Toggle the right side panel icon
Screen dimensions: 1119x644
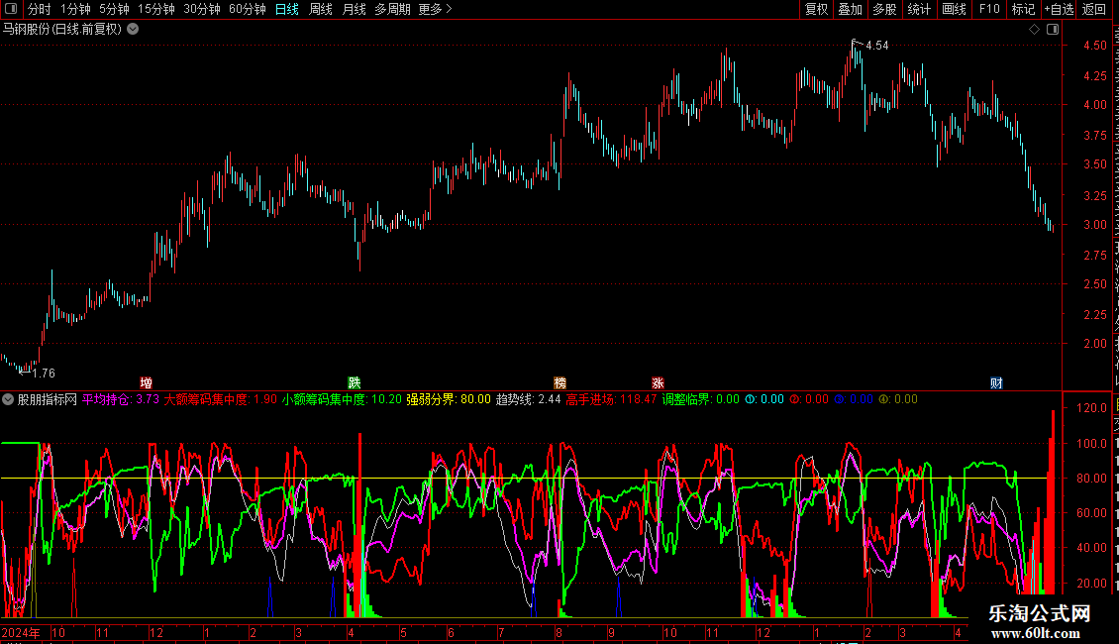(1053, 30)
